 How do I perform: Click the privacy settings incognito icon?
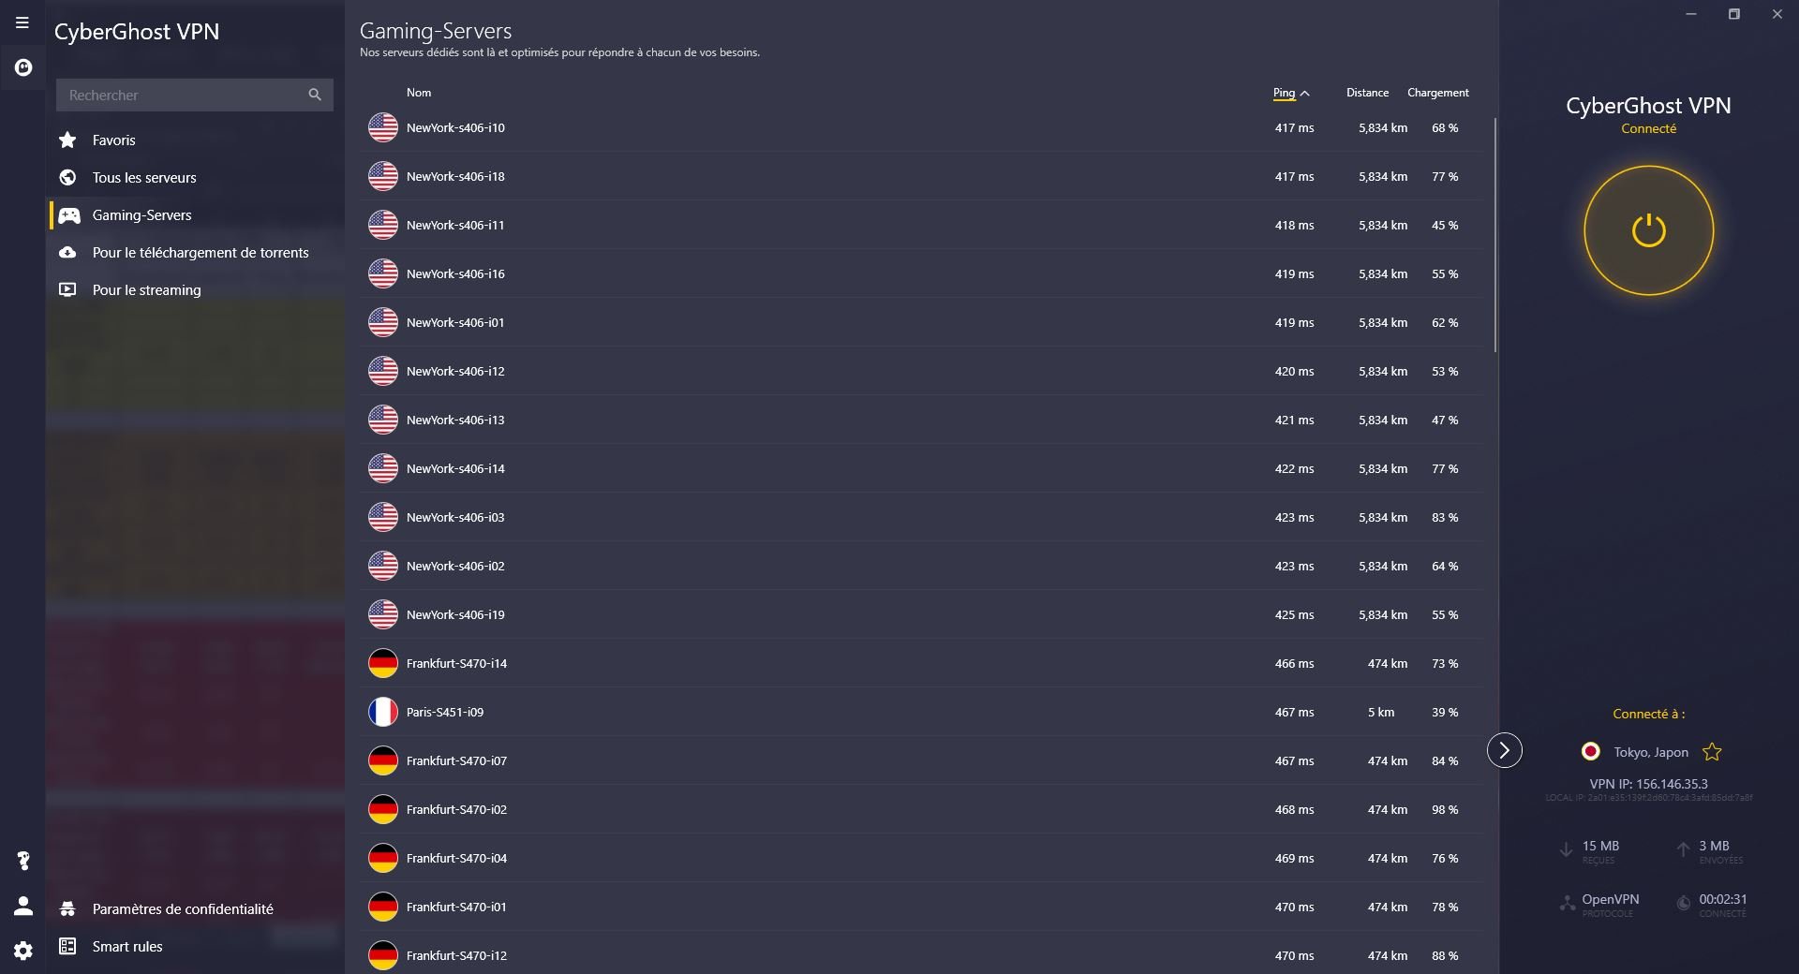click(x=67, y=908)
